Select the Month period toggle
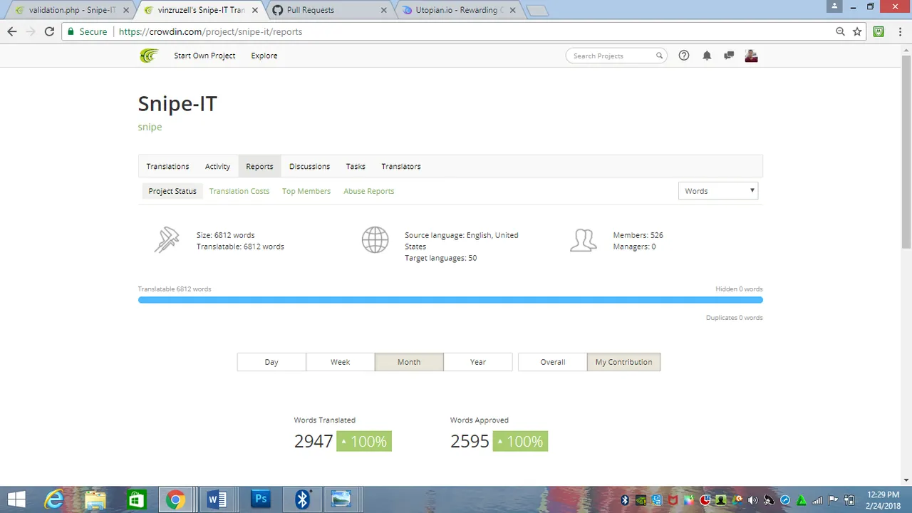This screenshot has width=912, height=513. tap(409, 362)
